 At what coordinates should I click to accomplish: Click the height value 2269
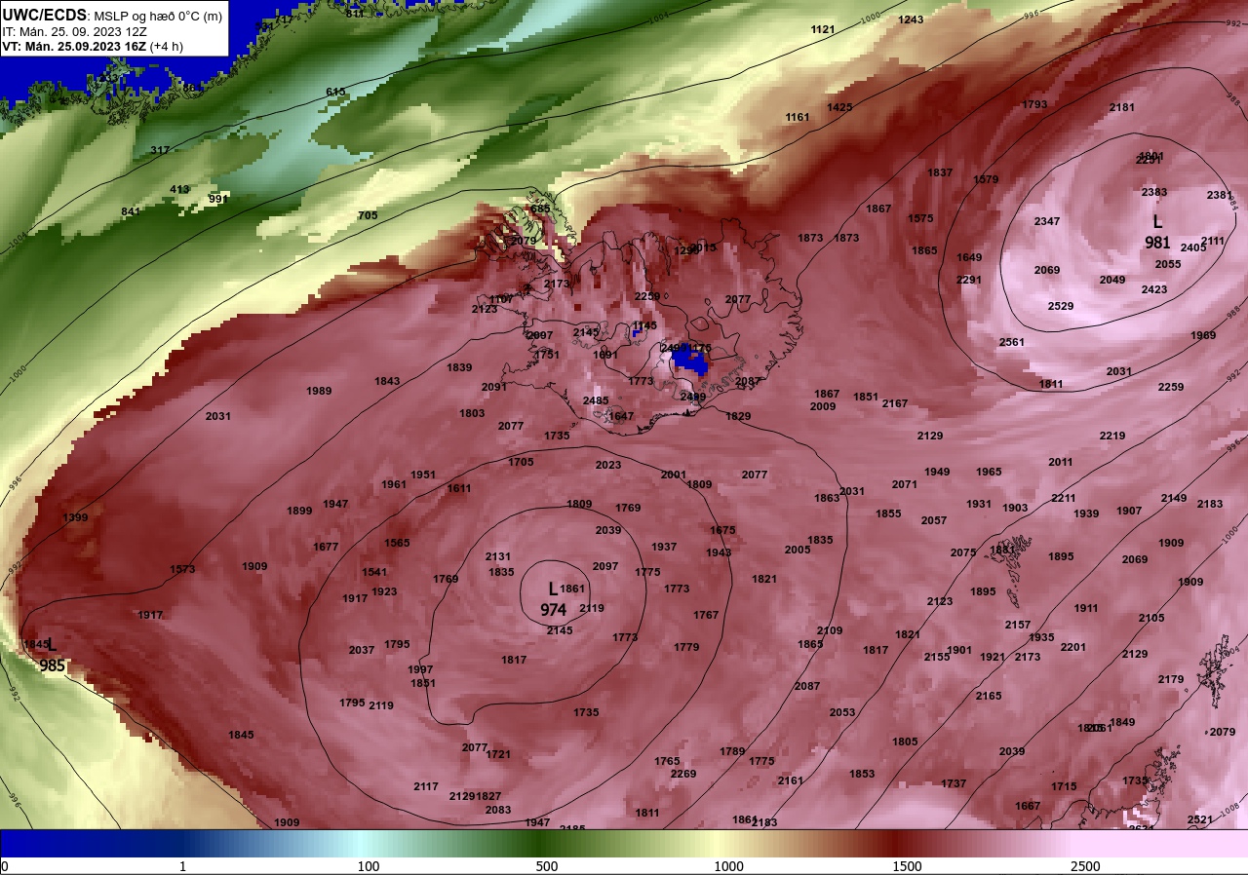[683, 774]
